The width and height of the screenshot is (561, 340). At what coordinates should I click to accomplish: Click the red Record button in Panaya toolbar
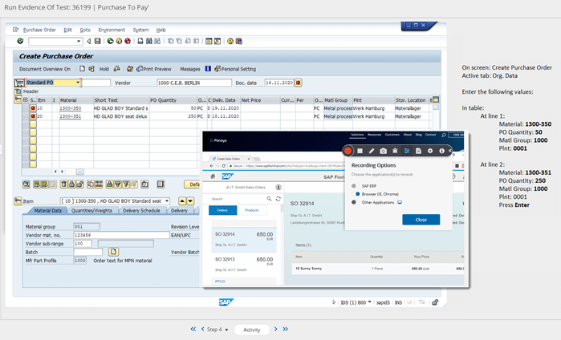tap(348, 151)
